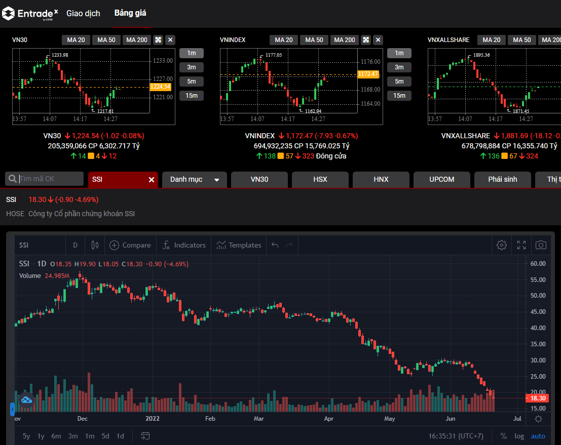Switch to the HNX tab

381,179
